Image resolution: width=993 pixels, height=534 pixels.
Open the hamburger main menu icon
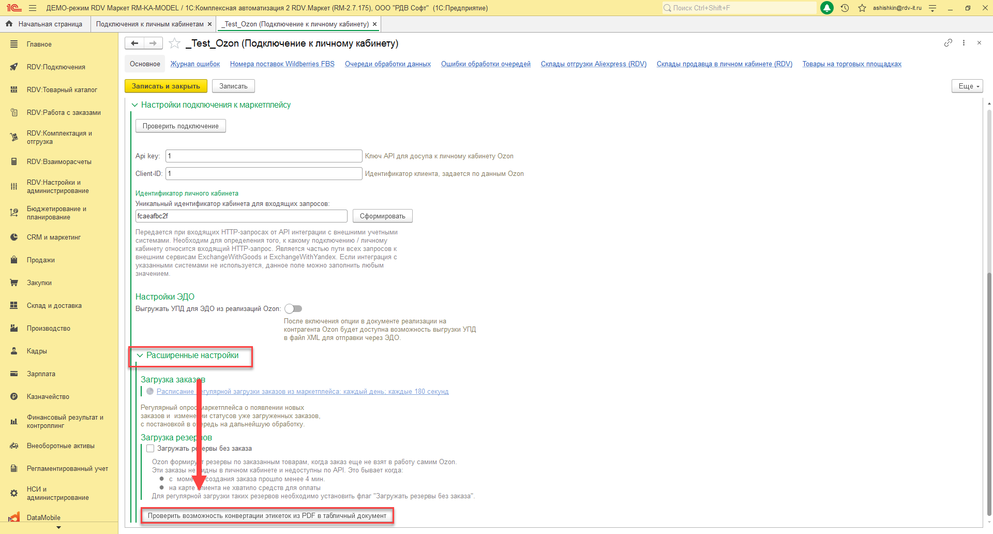[x=33, y=8]
